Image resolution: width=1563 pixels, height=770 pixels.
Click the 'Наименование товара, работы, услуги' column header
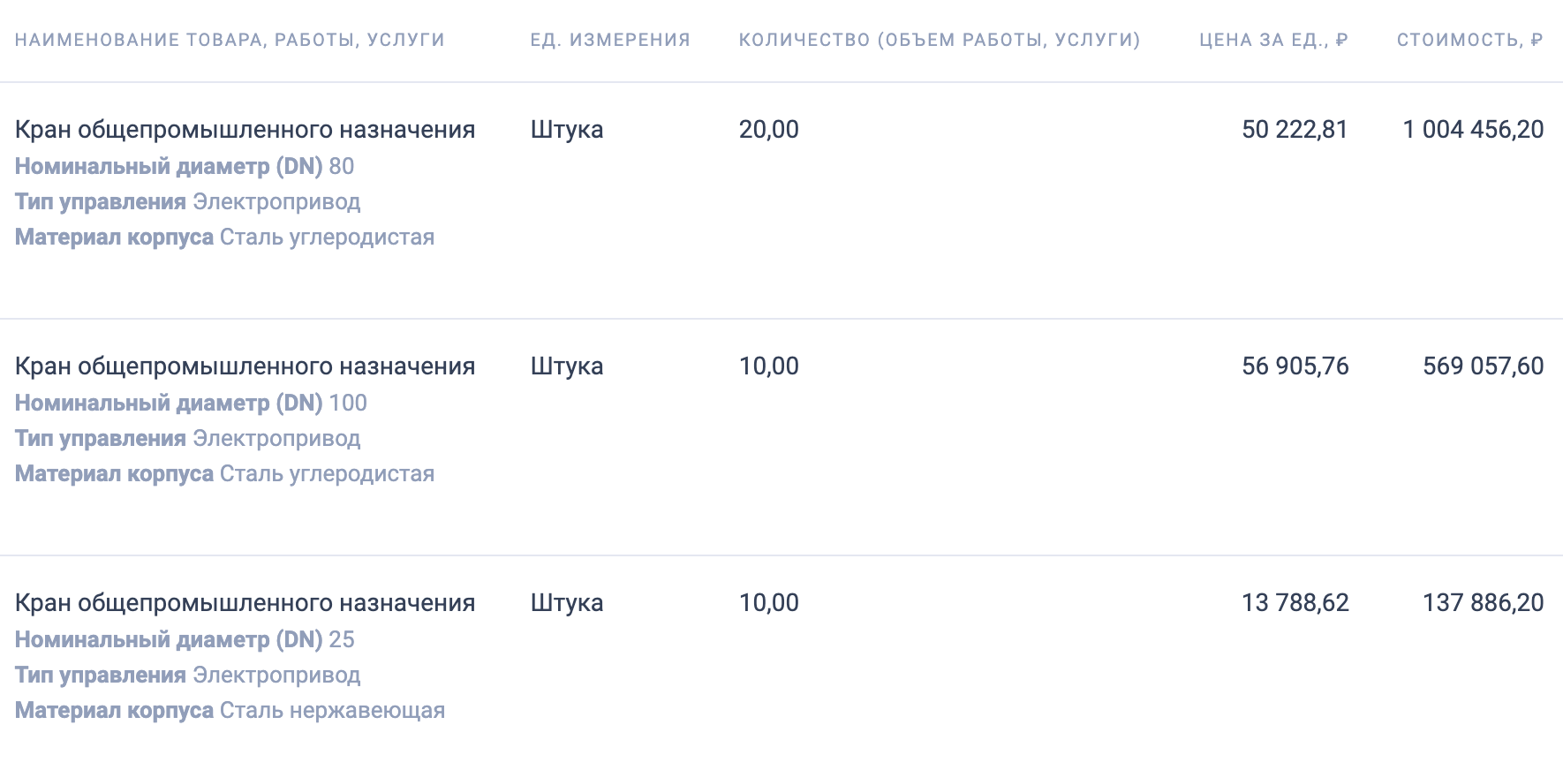(x=230, y=40)
